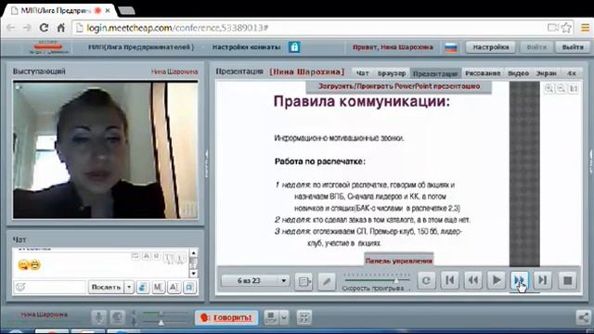Jump to first slide button
Image resolution: width=594 pixels, height=334 pixels.
click(449, 280)
